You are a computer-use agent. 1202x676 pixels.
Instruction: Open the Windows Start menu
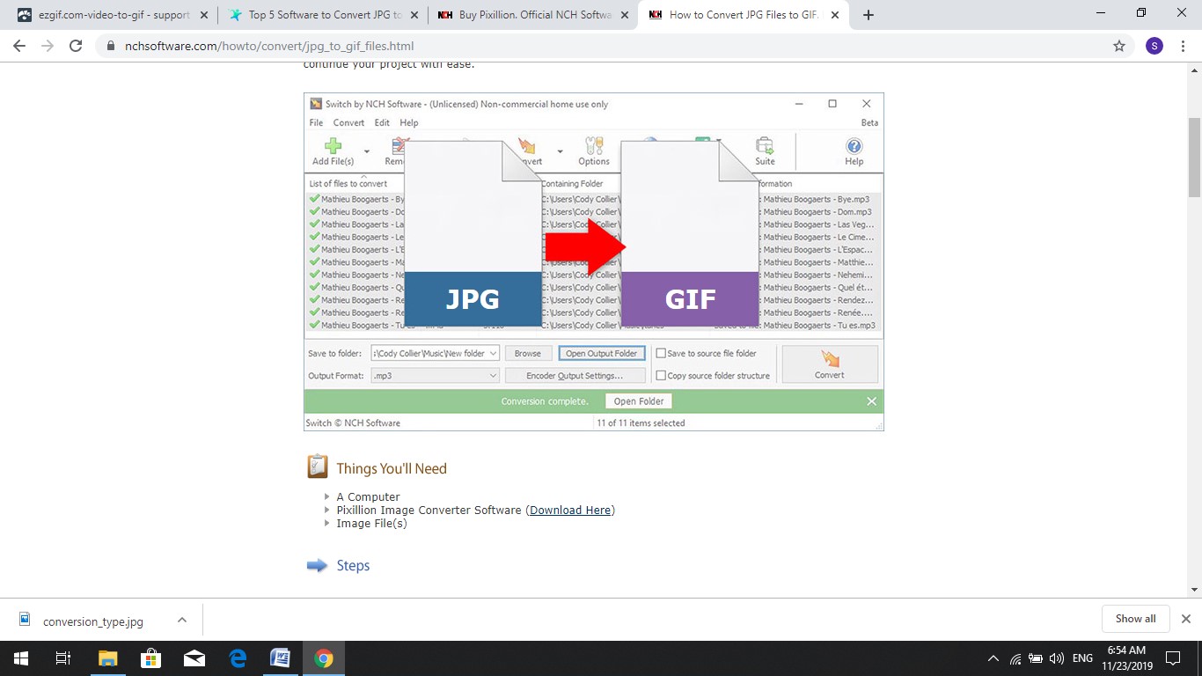point(20,658)
